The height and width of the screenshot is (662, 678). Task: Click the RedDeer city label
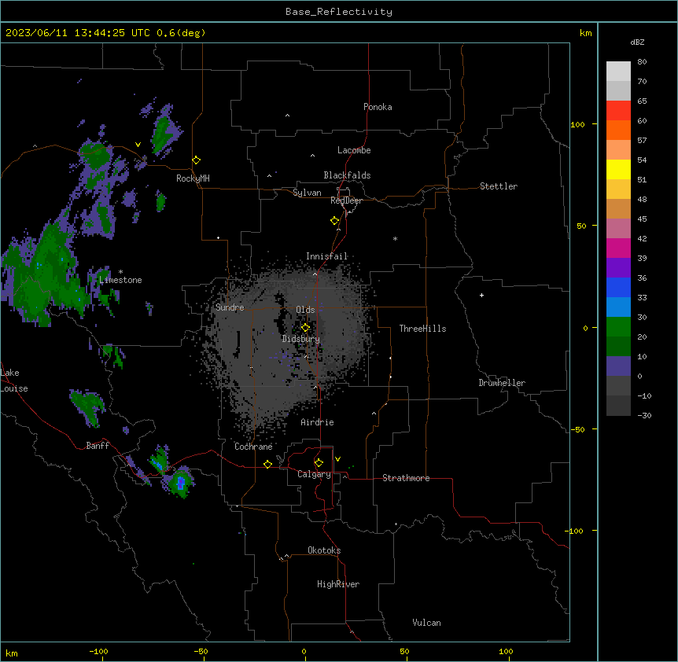point(346,200)
